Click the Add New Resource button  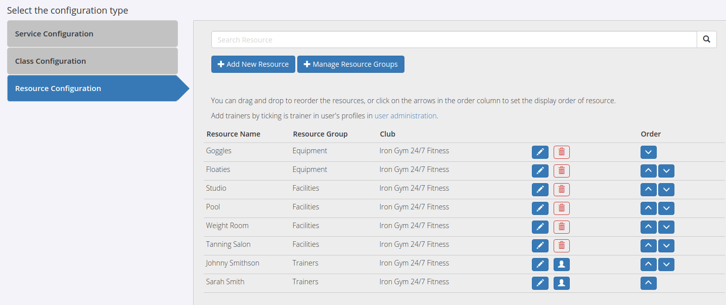point(253,64)
